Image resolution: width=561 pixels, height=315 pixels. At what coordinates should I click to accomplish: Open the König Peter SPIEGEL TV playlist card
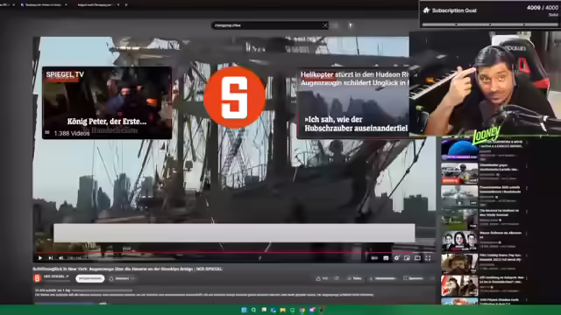pos(107,103)
